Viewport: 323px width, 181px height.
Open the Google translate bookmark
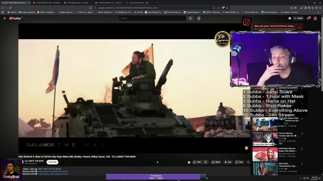coord(27,12)
